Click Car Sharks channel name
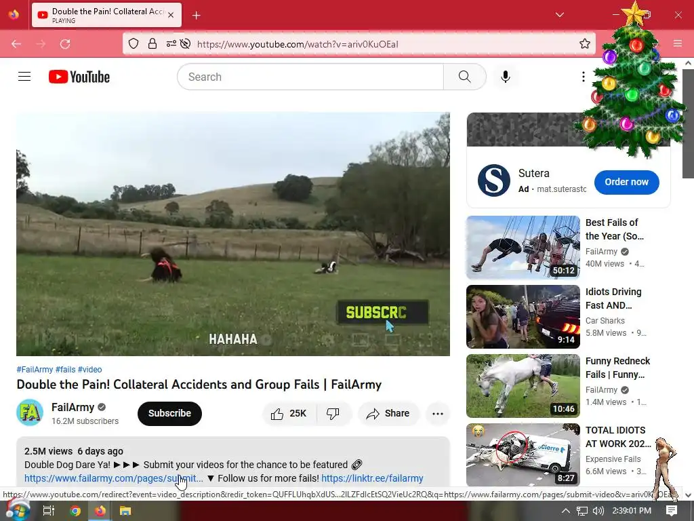This screenshot has width=694, height=521. coord(605,321)
